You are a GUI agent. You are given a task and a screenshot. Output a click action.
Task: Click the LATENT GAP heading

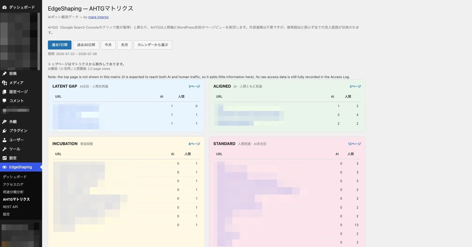coord(65,86)
